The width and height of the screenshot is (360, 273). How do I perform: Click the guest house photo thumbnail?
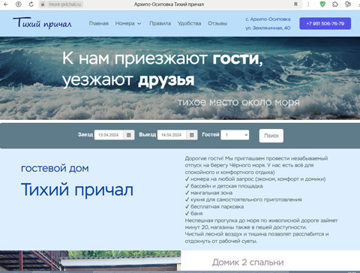[90, 260]
